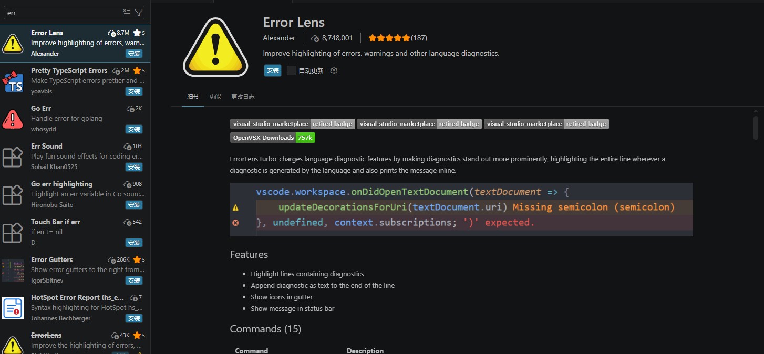Click Touch Bar if err 542 download icon
The height and width of the screenshot is (354, 764).
point(127,222)
